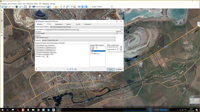
Task: Click the floppy save icon in dialog
Action: (76, 69)
